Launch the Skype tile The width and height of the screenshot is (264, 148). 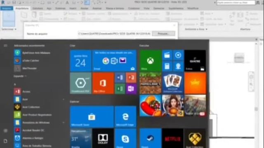(125, 139)
